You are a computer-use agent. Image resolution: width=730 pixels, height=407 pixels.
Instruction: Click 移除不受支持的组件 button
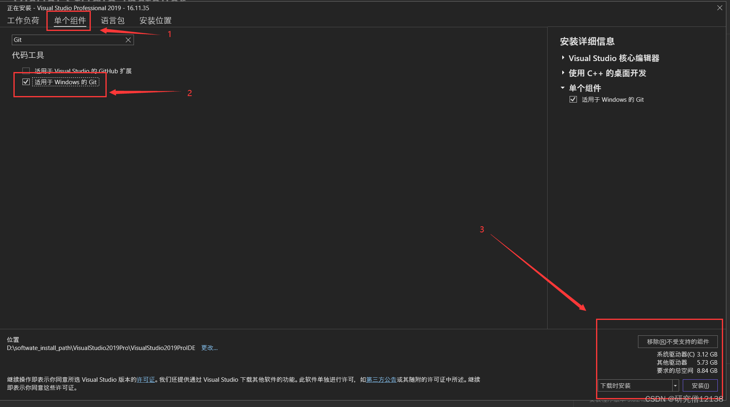click(x=678, y=341)
